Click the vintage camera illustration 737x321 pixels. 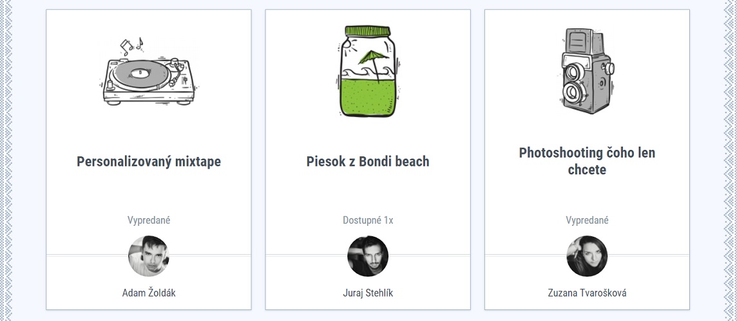point(585,71)
